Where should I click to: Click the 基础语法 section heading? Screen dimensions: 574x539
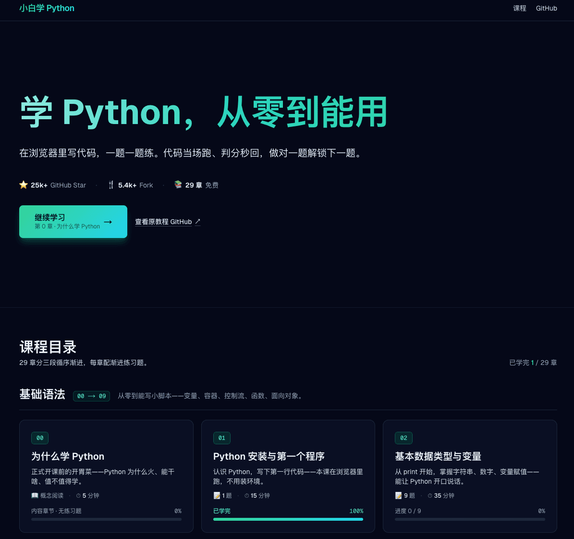42,394
